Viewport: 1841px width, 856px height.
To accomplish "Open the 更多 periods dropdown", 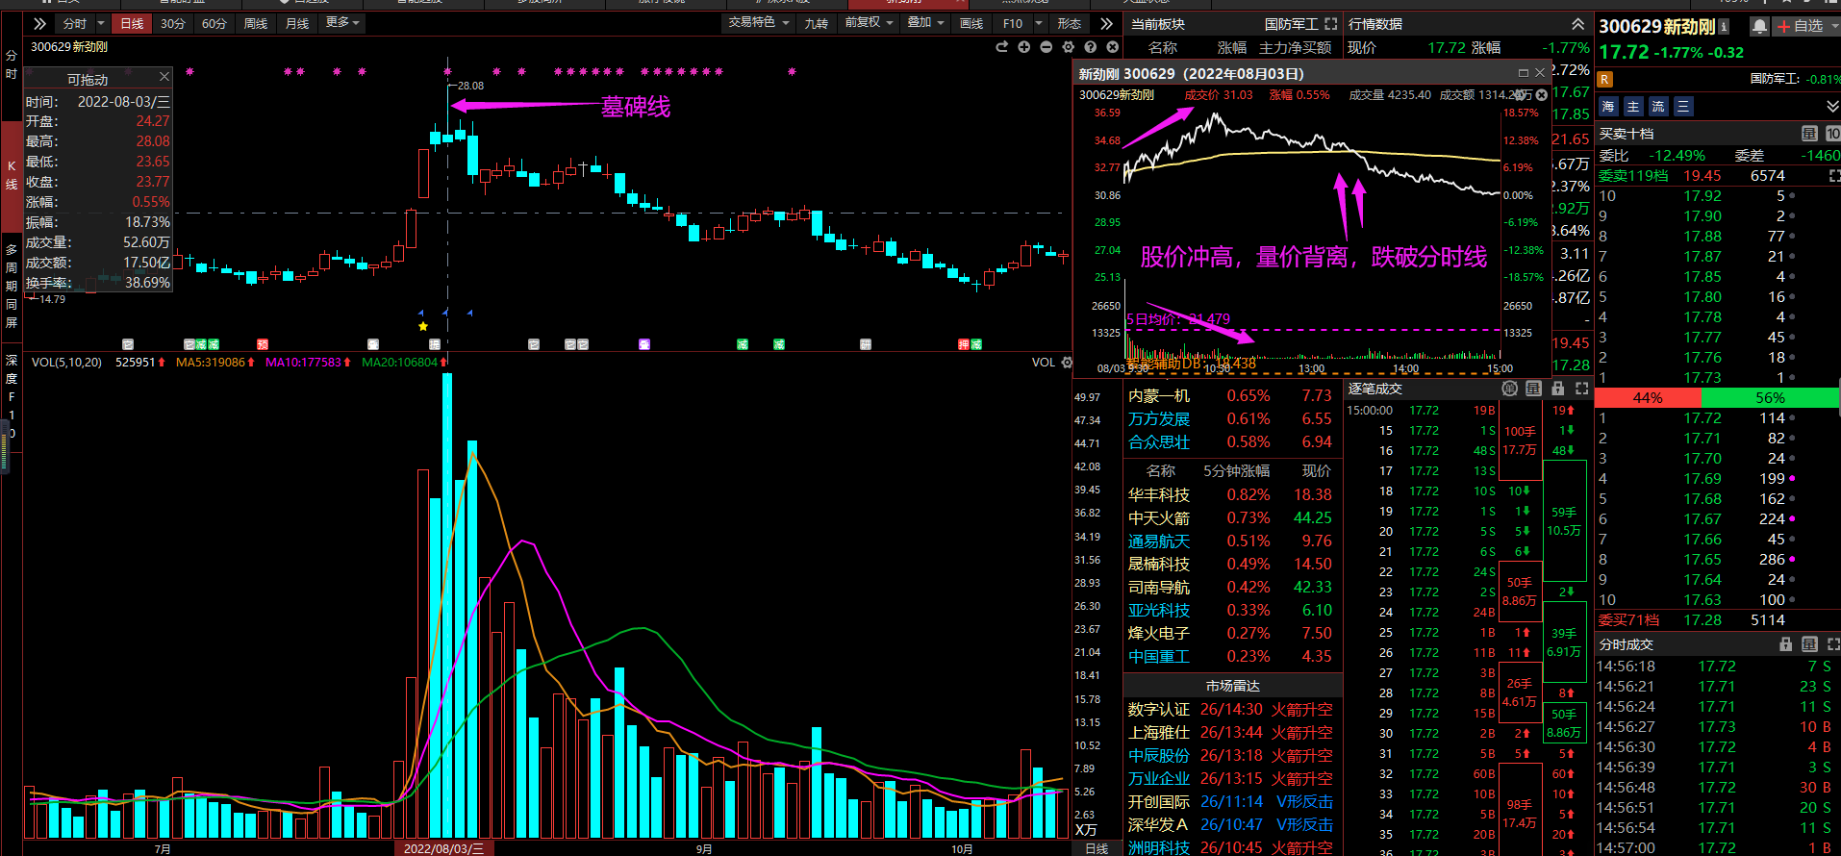I will click(342, 23).
